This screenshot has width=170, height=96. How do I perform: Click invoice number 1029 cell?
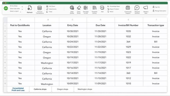[x=129, y=47]
